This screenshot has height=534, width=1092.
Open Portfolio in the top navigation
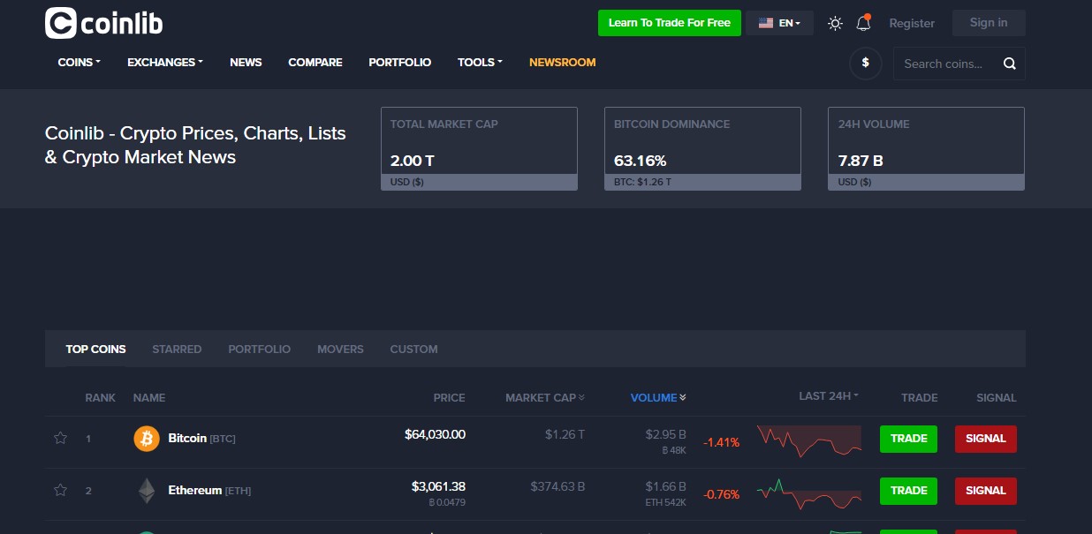[x=400, y=63]
